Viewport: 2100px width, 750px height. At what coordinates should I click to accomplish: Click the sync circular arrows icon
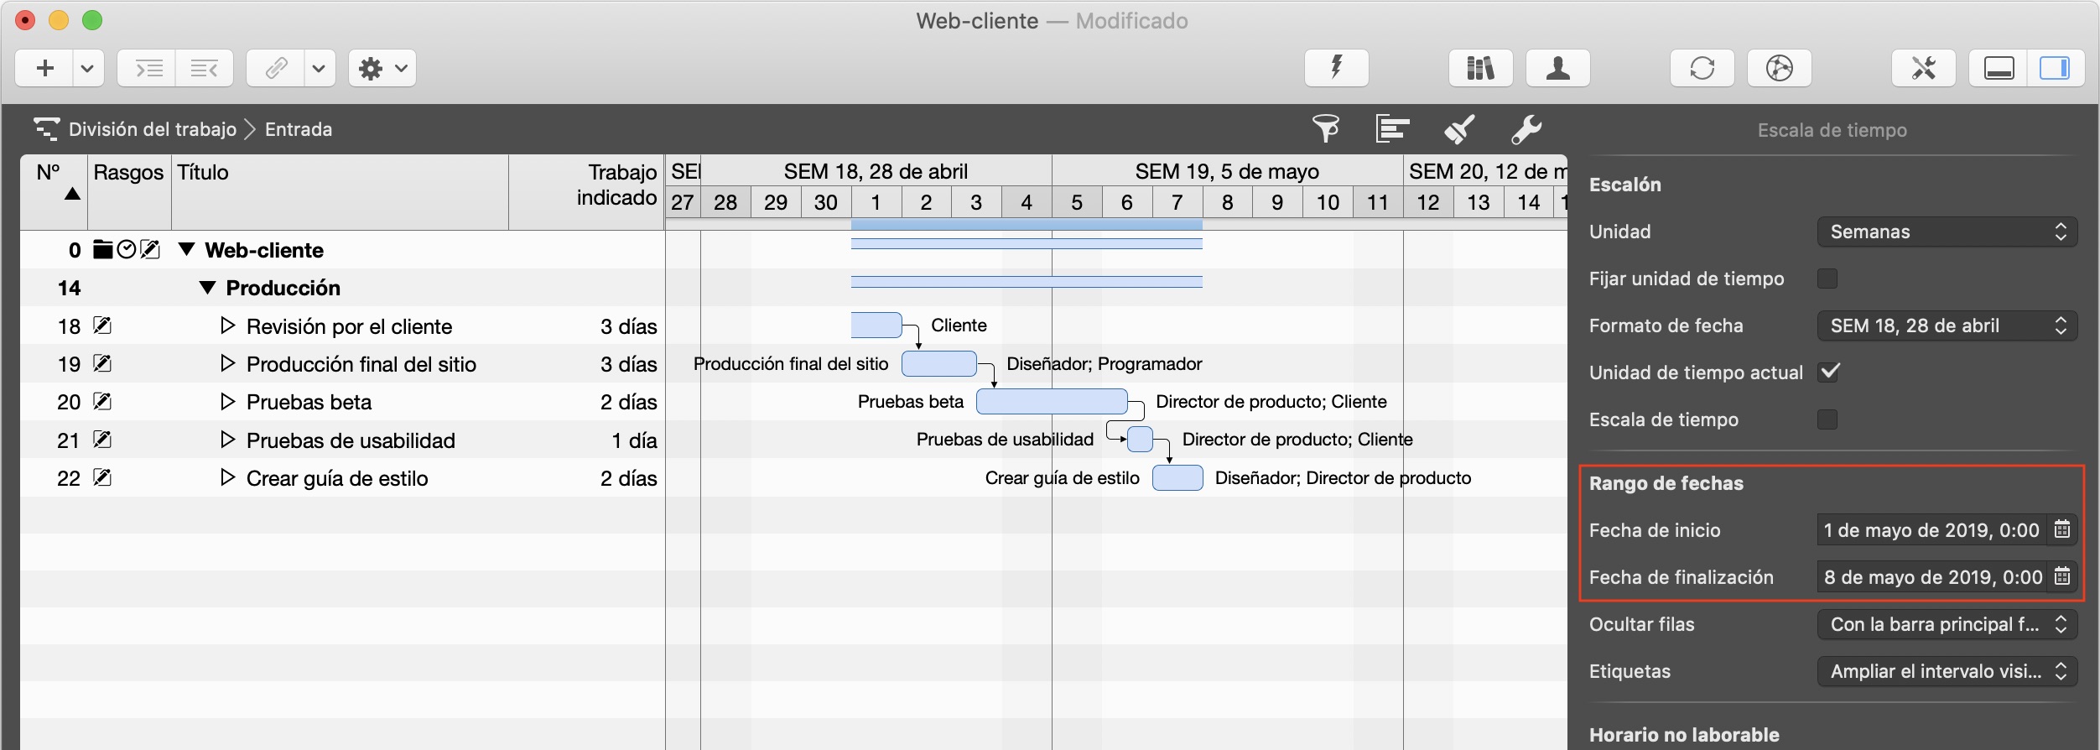tap(1702, 68)
